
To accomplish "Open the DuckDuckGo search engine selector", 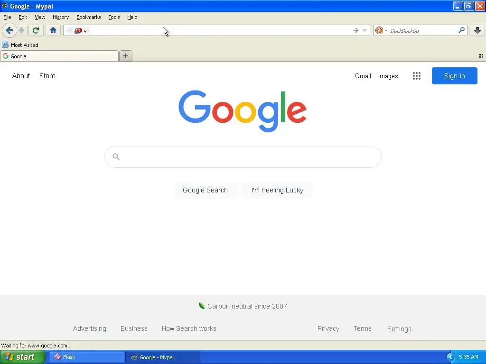I will coord(381,30).
